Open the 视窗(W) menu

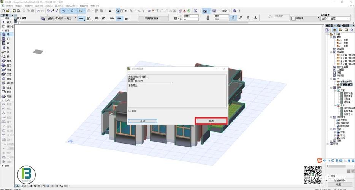(x=84, y=6)
